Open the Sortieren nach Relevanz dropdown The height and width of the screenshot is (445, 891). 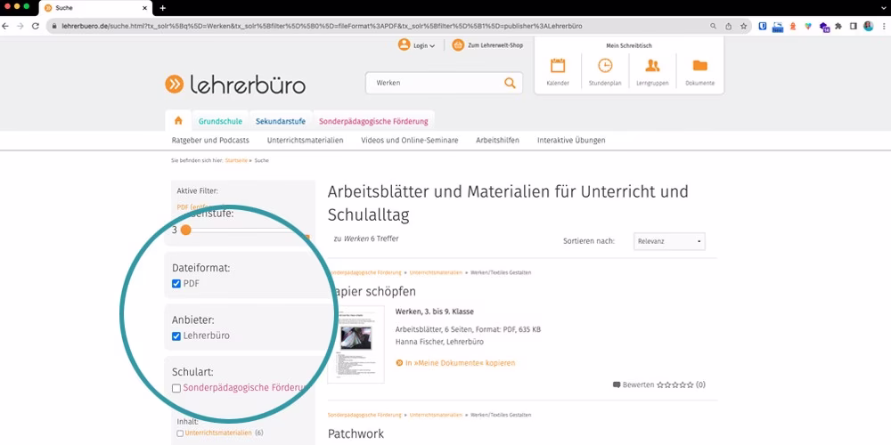[669, 241]
